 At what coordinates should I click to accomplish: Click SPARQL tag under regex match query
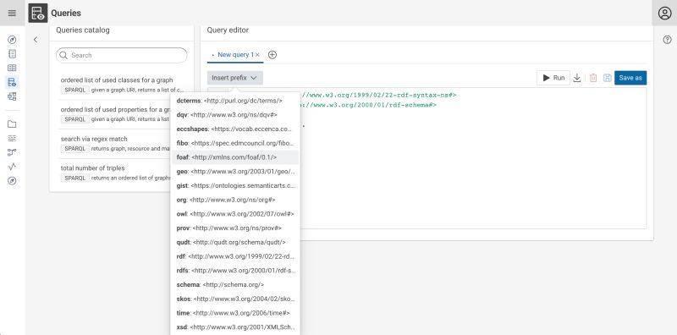click(x=75, y=149)
